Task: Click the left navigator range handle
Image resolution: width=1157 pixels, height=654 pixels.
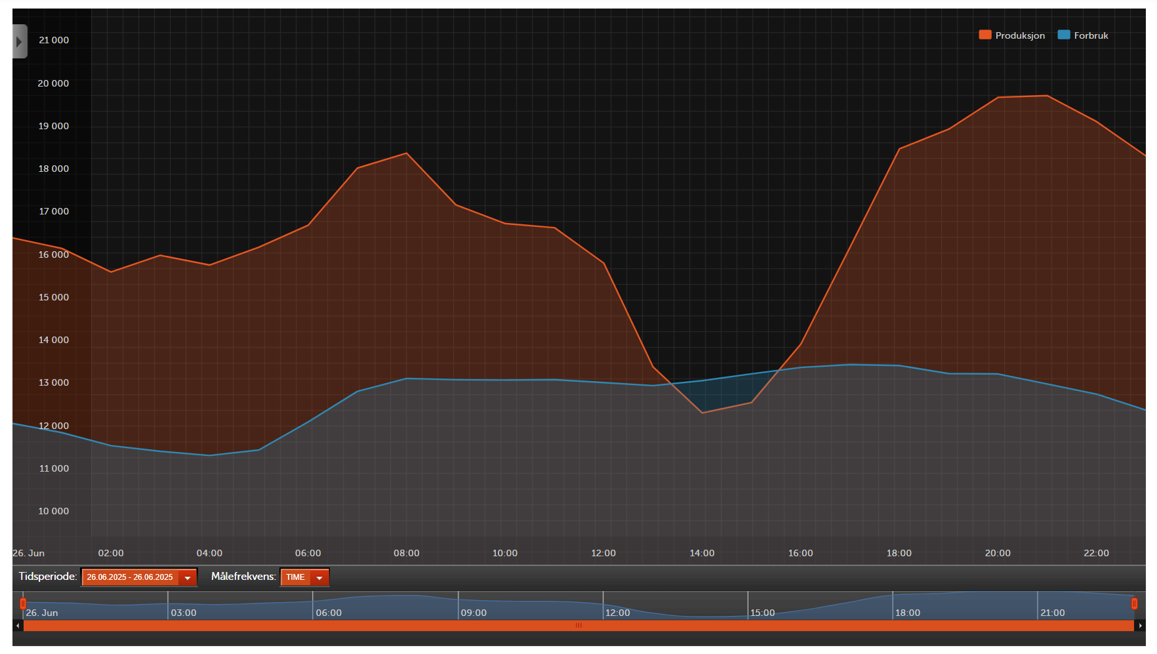Action: (x=23, y=603)
